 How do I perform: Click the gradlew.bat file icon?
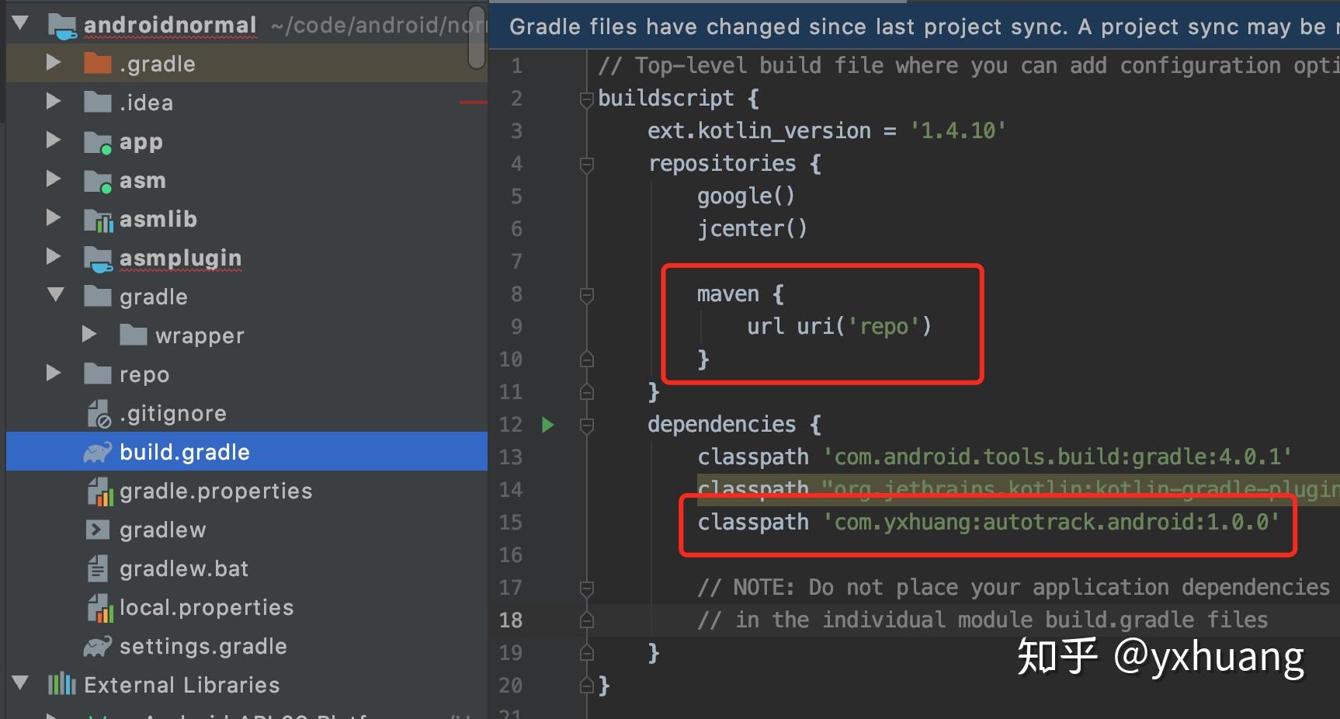click(98, 568)
